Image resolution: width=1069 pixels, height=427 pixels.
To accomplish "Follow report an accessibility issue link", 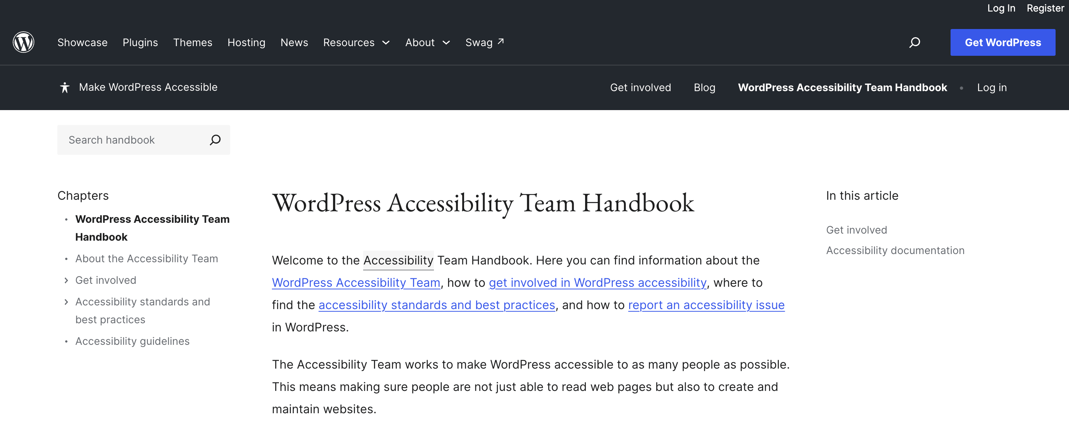I will [x=706, y=305].
